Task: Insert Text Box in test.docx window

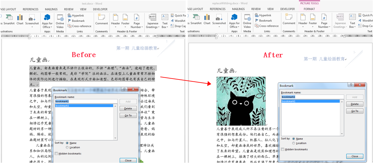Action: click(x=165, y=21)
